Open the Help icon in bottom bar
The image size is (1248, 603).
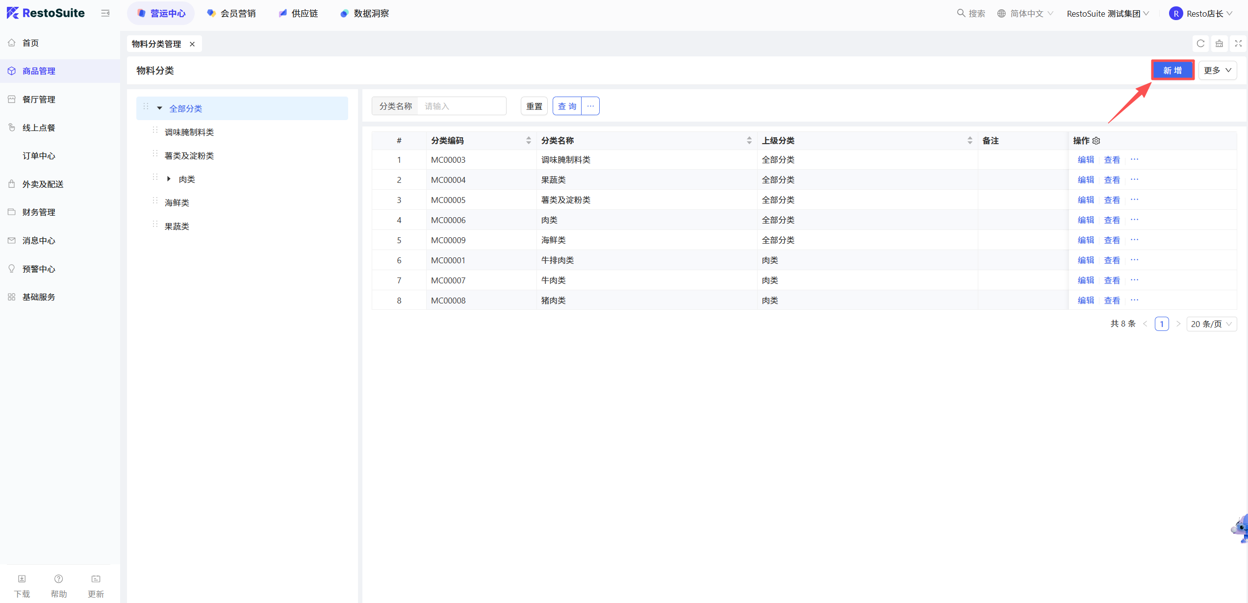(59, 579)
